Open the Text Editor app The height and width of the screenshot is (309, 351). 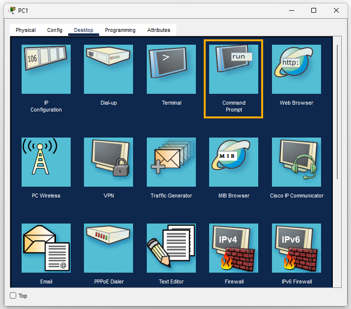[171, 248]
